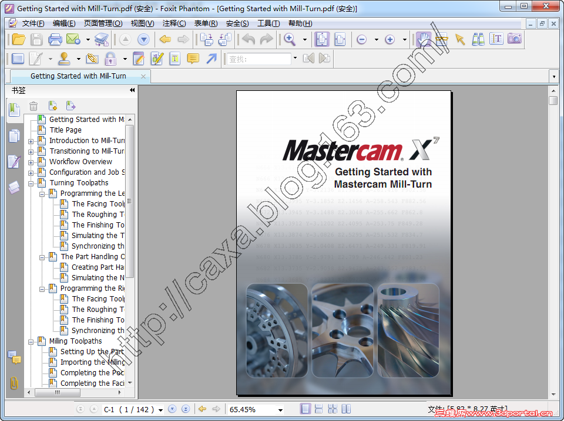Screen dimensions: 564x421
Task: Undo the last action
Action: [x=249, y=39]
